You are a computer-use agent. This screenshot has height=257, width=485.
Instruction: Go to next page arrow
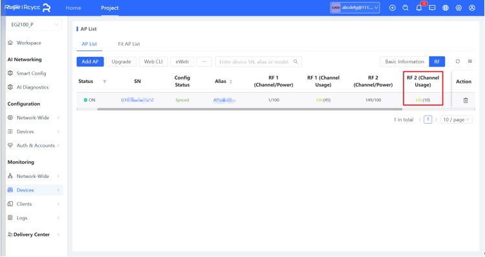[x=436, y=120]
